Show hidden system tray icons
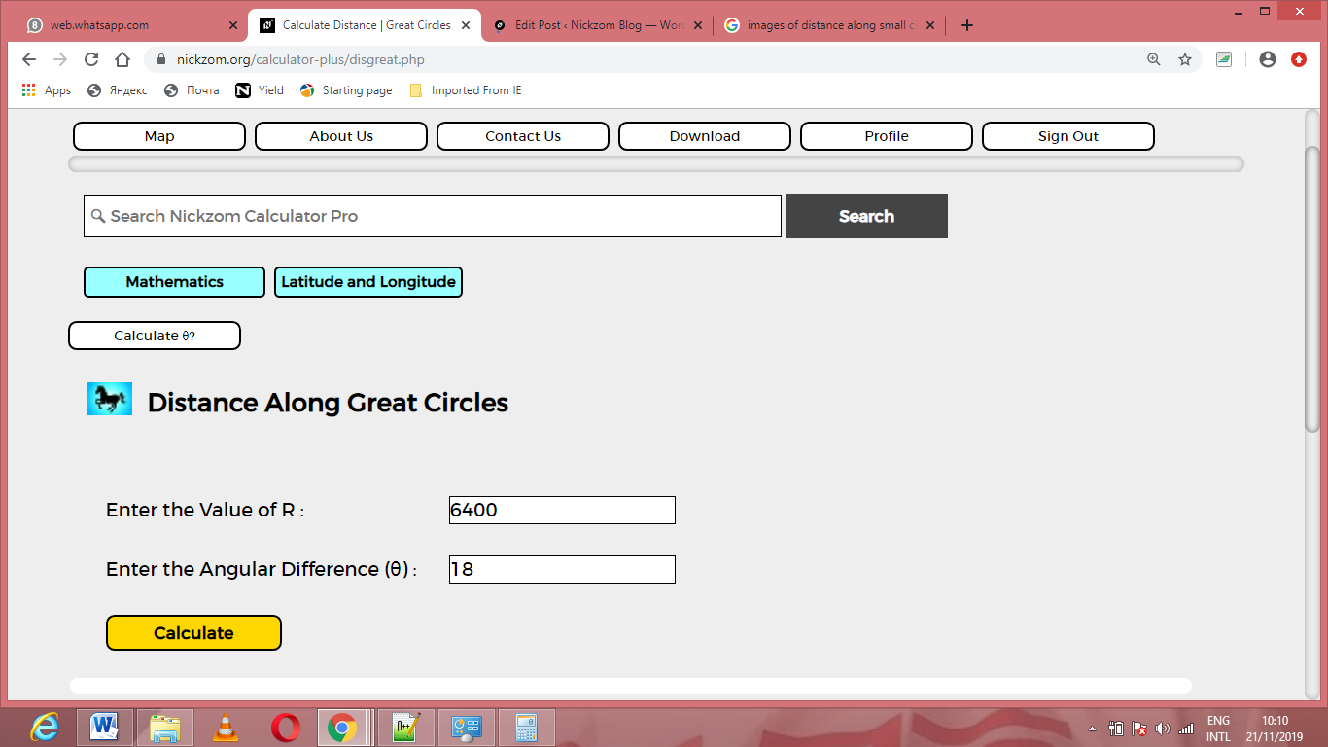1328x747 pixels. click(1092, 729)
